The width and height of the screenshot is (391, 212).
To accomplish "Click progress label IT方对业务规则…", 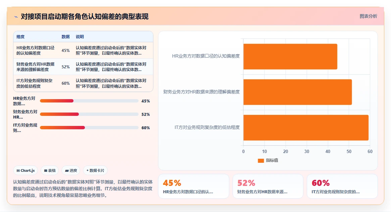I will (25, 128).
